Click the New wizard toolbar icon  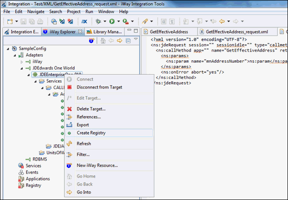click(x=10, y=21)
